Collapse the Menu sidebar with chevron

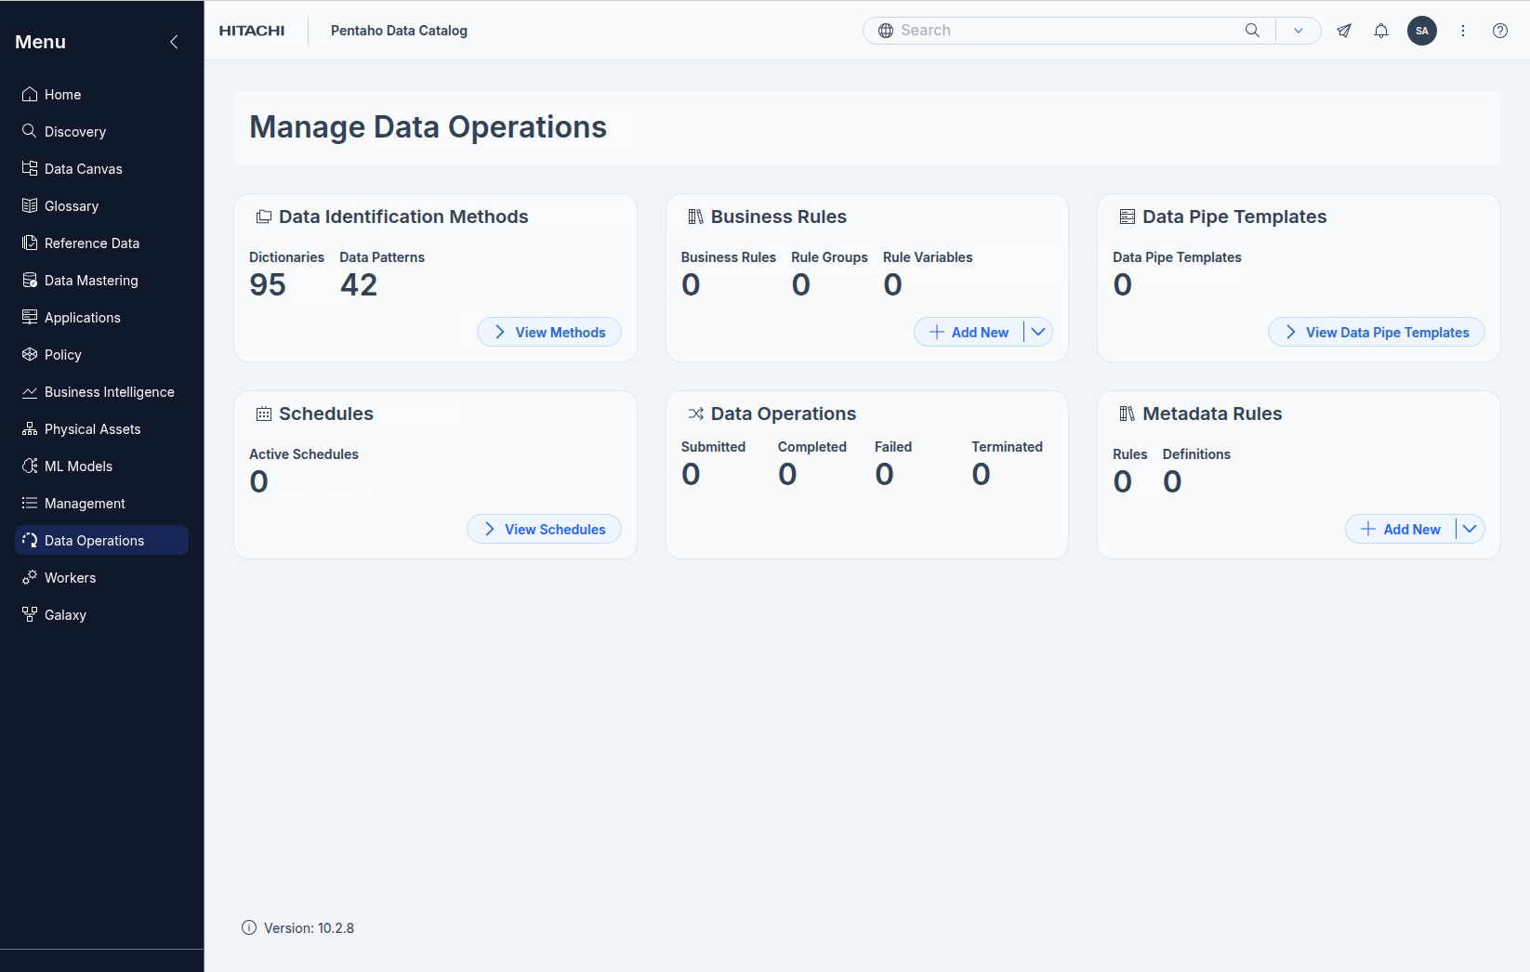(x=174, y=42)
